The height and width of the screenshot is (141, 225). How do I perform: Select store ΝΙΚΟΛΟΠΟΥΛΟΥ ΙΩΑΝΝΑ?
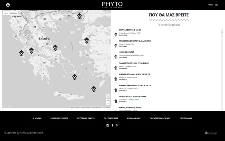(x=130, y=107)
